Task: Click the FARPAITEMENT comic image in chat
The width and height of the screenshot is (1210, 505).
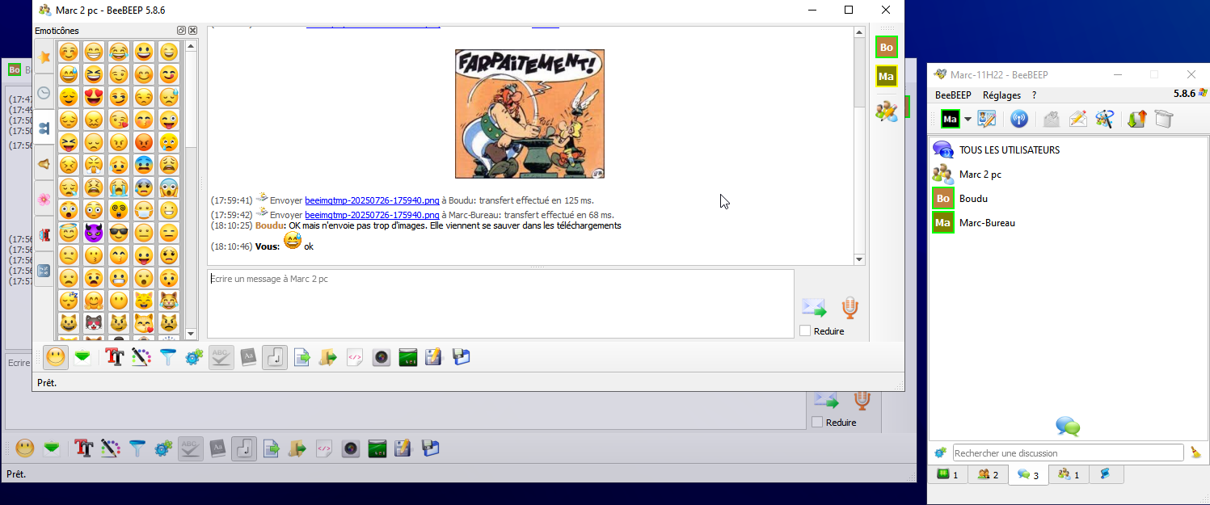Action: pos(529,114)
